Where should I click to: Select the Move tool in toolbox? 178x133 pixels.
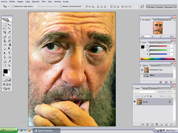pyautogui.click(x=9, y=25)
